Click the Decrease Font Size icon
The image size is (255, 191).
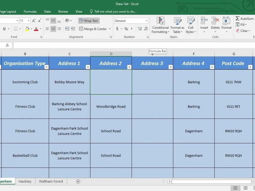[x=40, y=21]
